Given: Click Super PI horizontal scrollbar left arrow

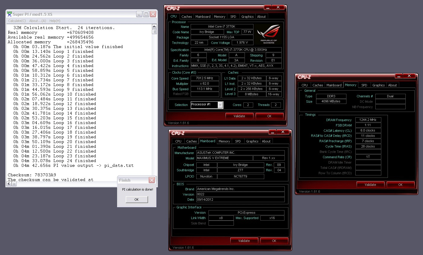Looking at the screenshot, I should (9, 184).
